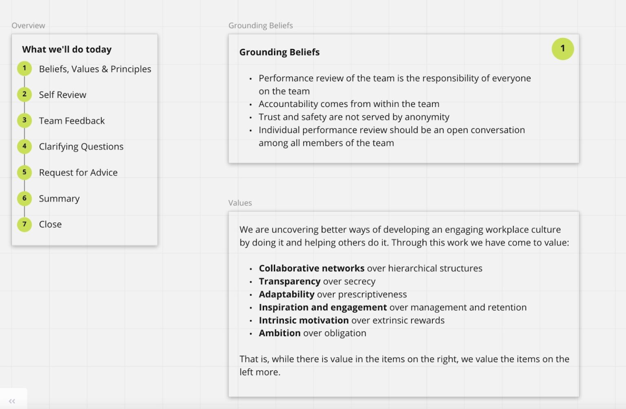Select the Self Review agenda item
The height and width of the screenshot is (409, 626).
point(62,95)
